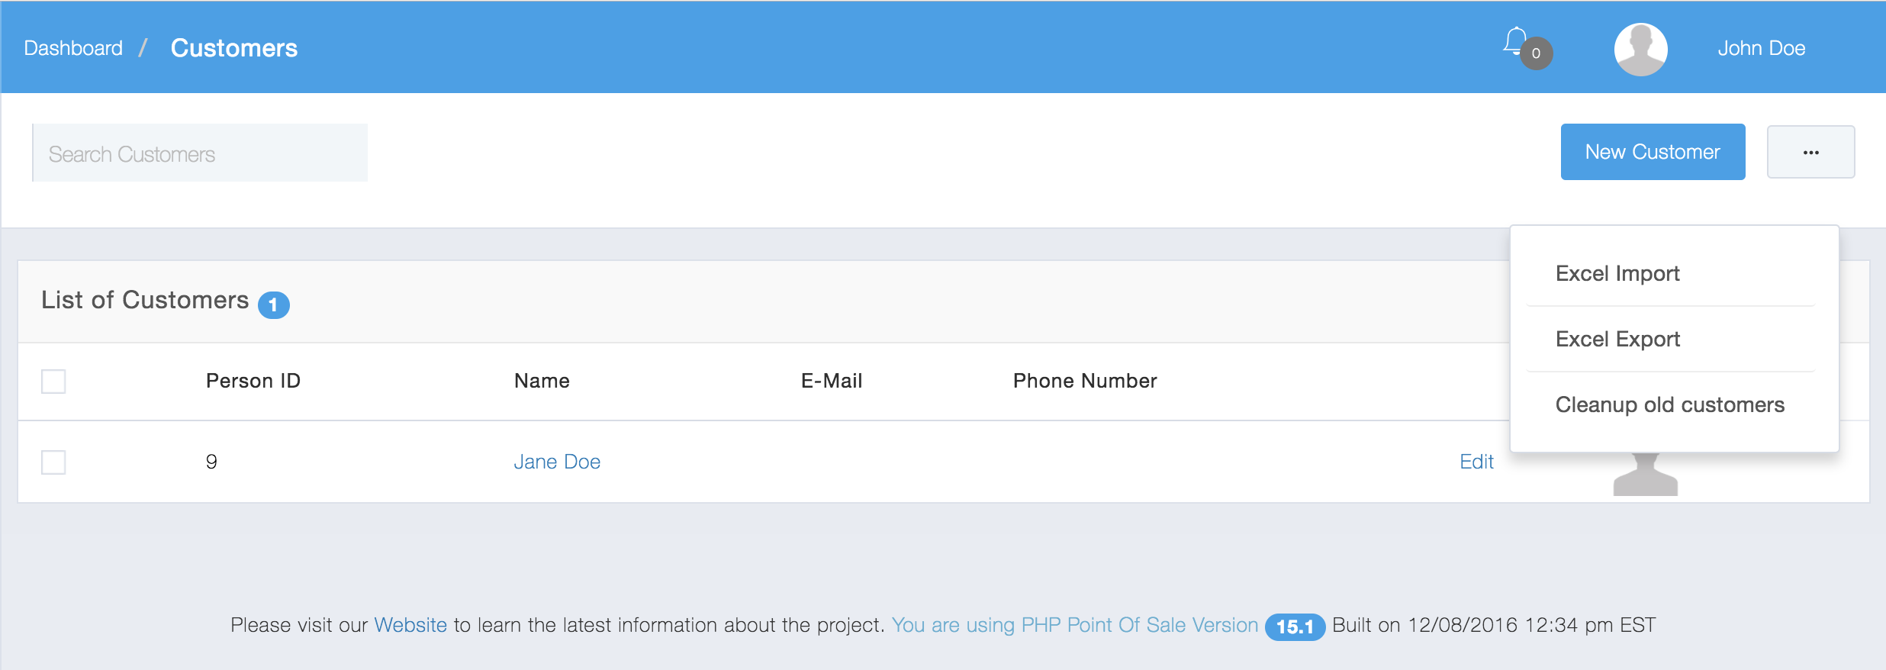The height and width of the screenshot is (670, 1886).
Task: Sort by the Person ID column header
Action: [x=253, y=381]
